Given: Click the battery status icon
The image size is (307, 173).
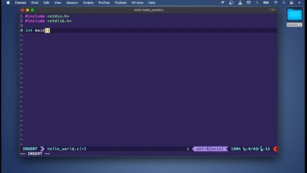Looking at the screenshot, I should (266, 2).
